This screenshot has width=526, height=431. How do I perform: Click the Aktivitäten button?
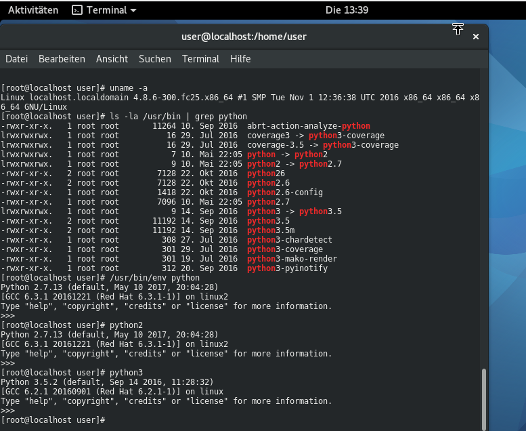(33, 10)
